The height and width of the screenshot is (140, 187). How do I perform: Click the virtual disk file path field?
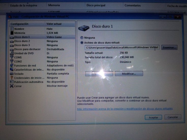(x=122, y=47)
